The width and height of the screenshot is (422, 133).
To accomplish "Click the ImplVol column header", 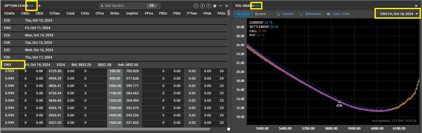I will 132,13.
